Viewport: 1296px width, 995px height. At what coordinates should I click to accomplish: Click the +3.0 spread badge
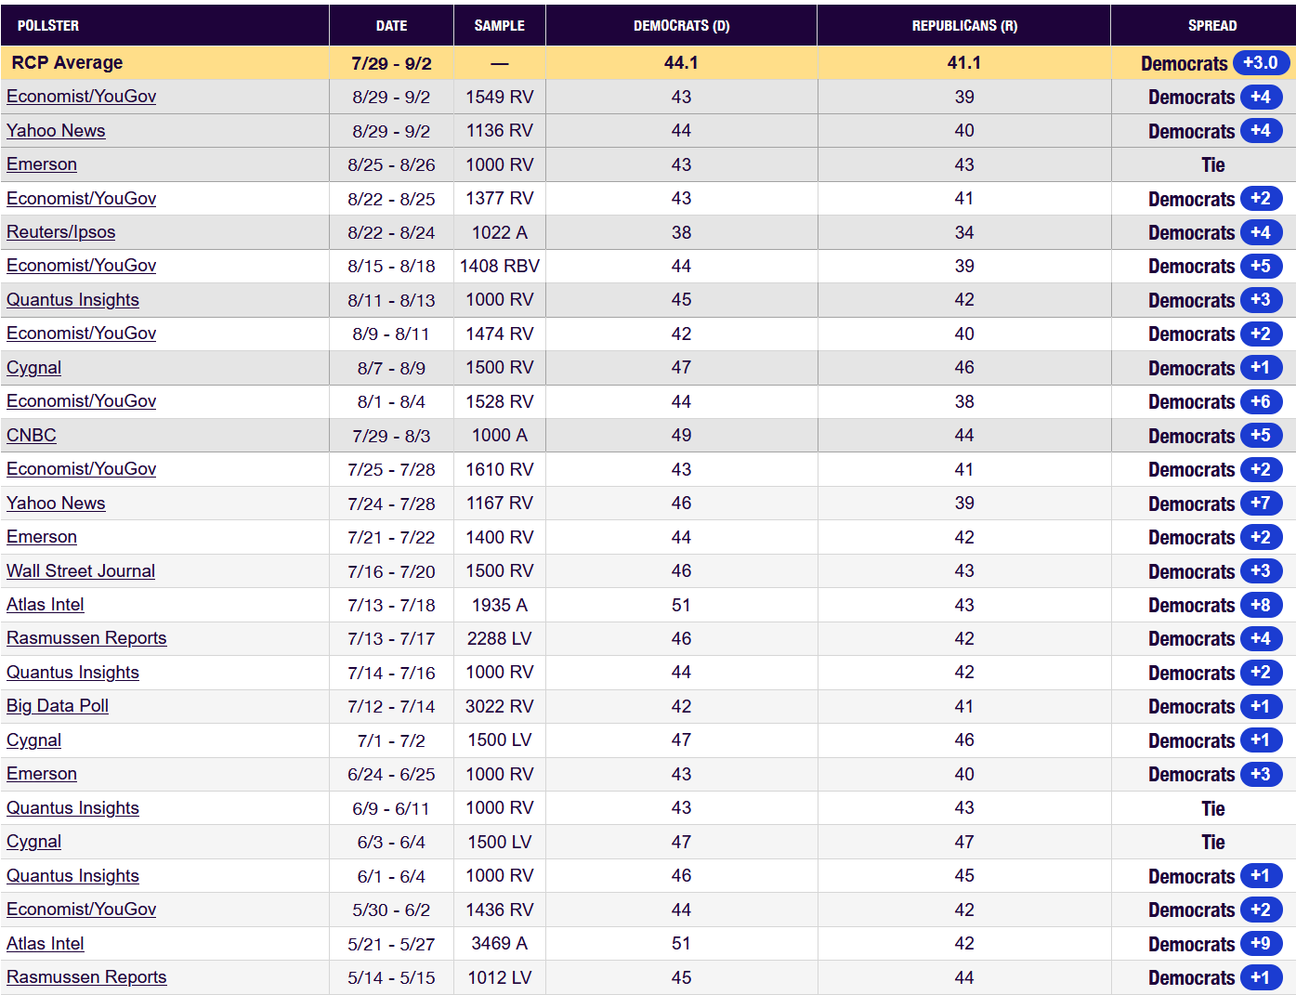(x=1261, y=63)
